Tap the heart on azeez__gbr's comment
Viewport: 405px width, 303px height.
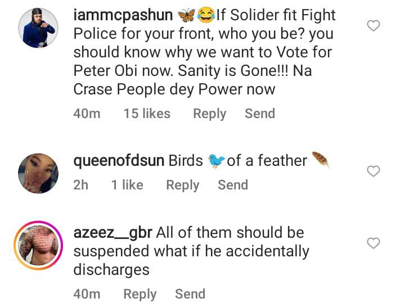click(373, 243)
